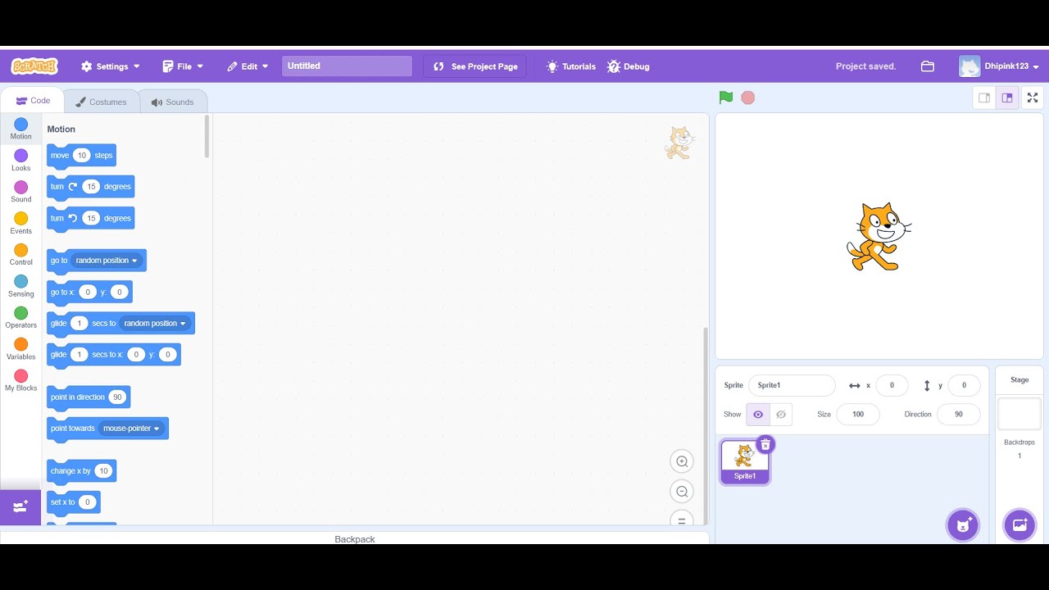This screenshot has width=1049, height=590.
Task: Open Edit menu
Action: point(247,66)
